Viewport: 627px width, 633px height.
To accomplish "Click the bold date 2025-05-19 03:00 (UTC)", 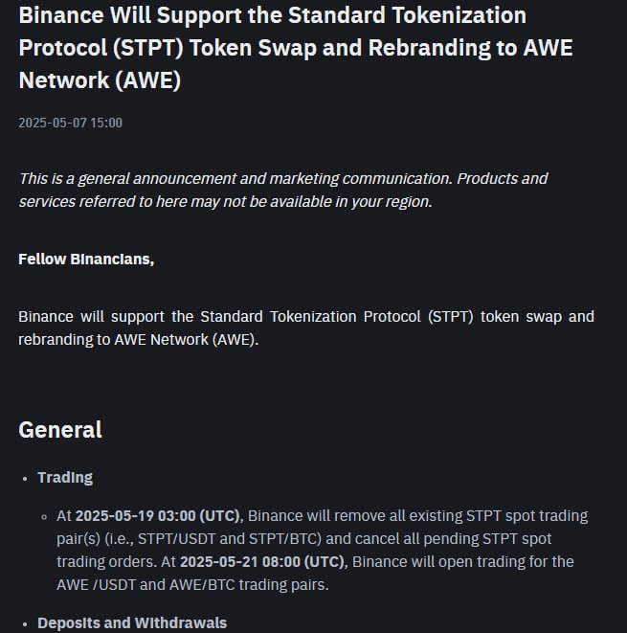I will pyautogui.click(x=158, y=516).
